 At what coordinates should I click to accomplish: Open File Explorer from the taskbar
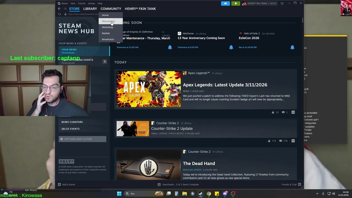[185, 194]
